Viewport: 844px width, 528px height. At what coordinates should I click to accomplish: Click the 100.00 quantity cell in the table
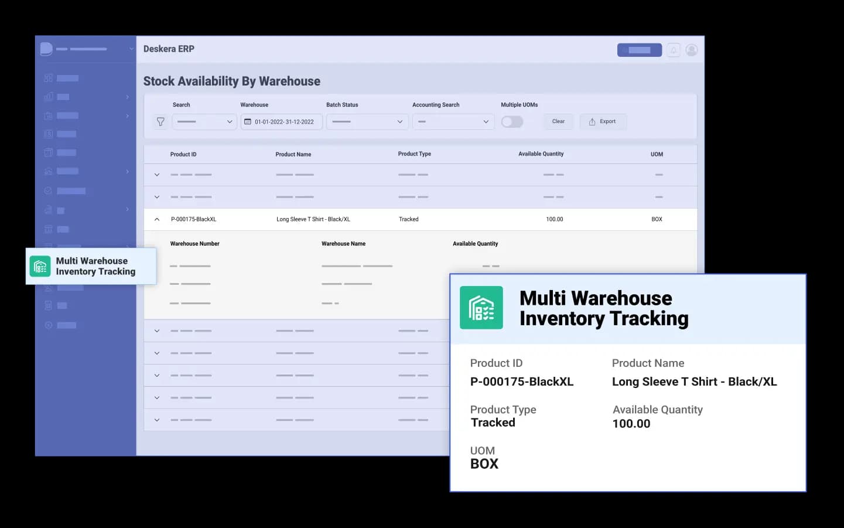(x=555, y=219)
